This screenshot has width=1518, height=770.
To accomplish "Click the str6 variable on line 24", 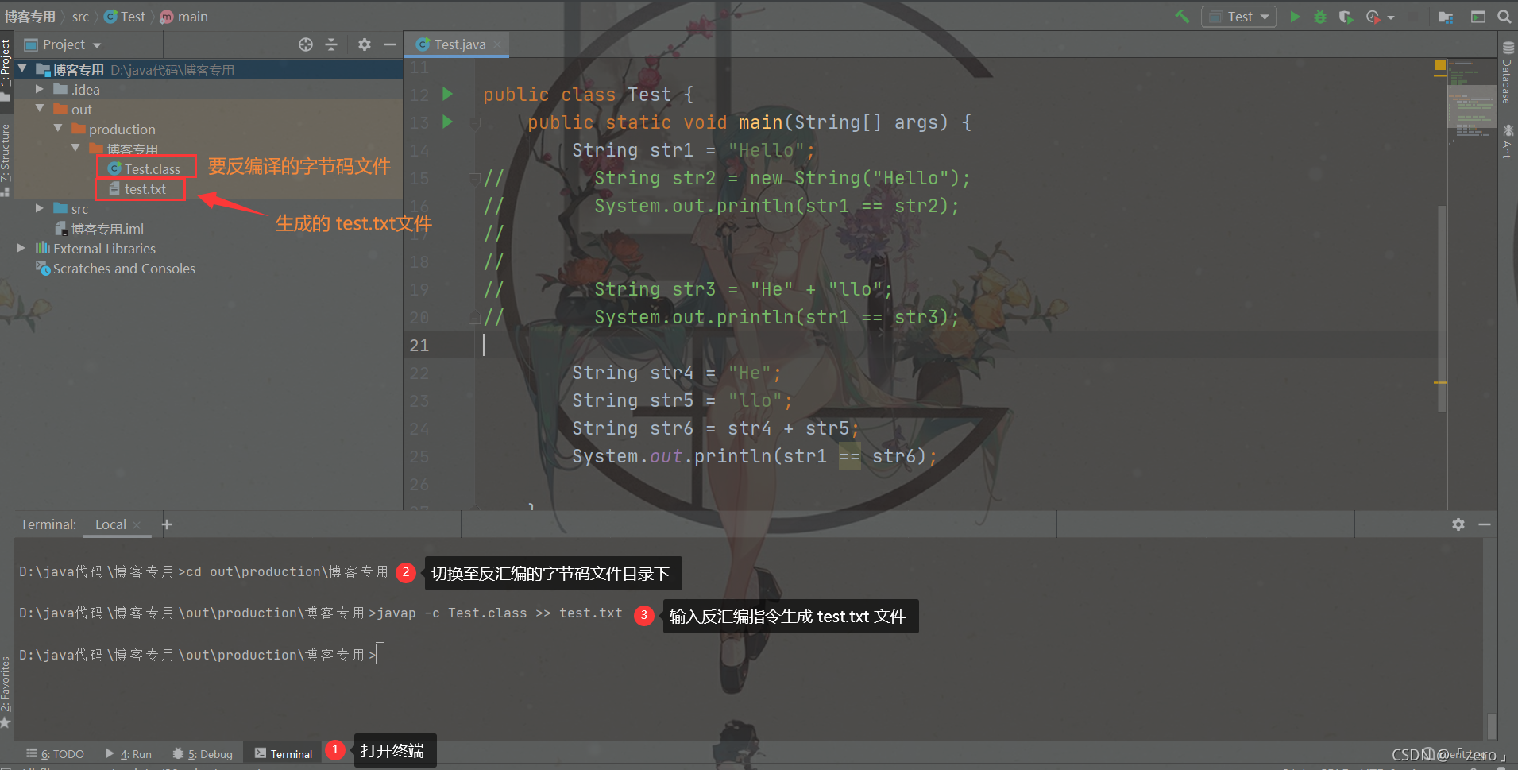I will (671, 428).
